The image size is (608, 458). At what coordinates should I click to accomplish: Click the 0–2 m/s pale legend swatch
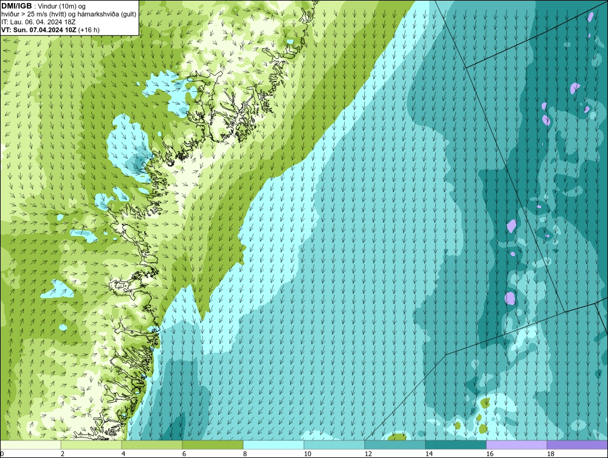pos(30,445)
